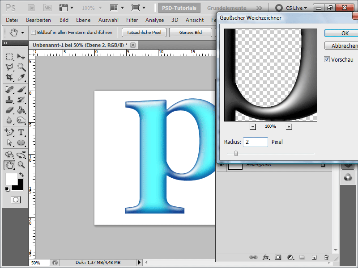This screenshot has height=268, width=358.
Task: Click the Ganzes Bild button
Action: click(x=191, y=32)
